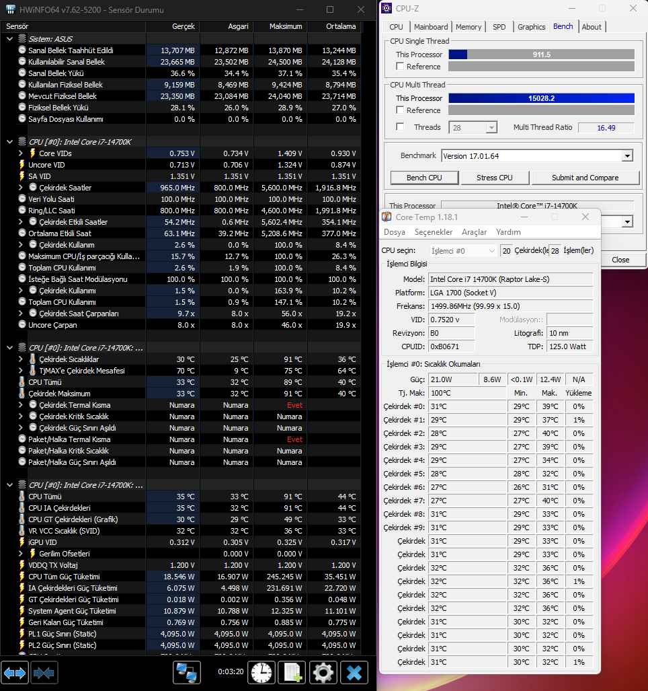
Task: Click the Ortalama column header
Action: click(333, 26)
